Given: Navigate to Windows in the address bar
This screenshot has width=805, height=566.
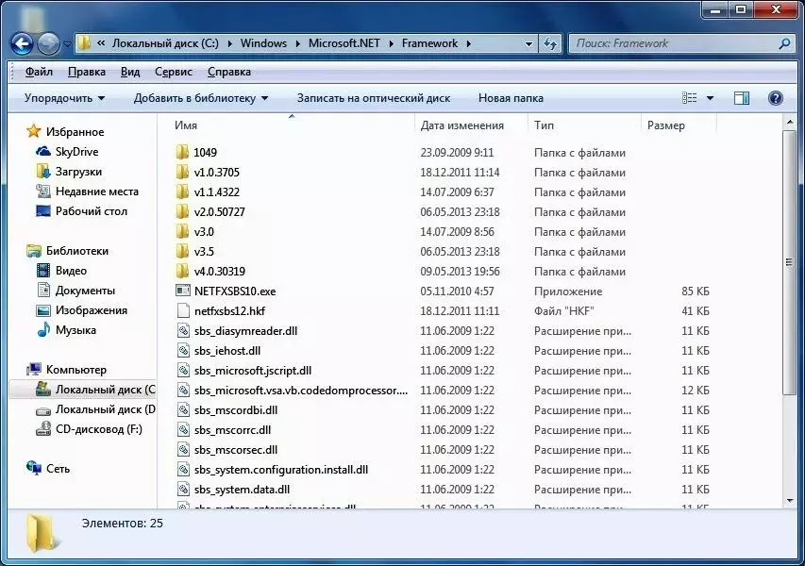Looking at the screenshot, I should pos(263,43).
